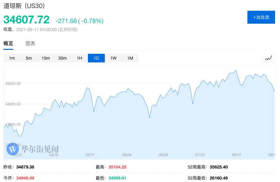Open the 概览 overview tab
The width and height of the screenshot is (280, 182).
(8, 44)
